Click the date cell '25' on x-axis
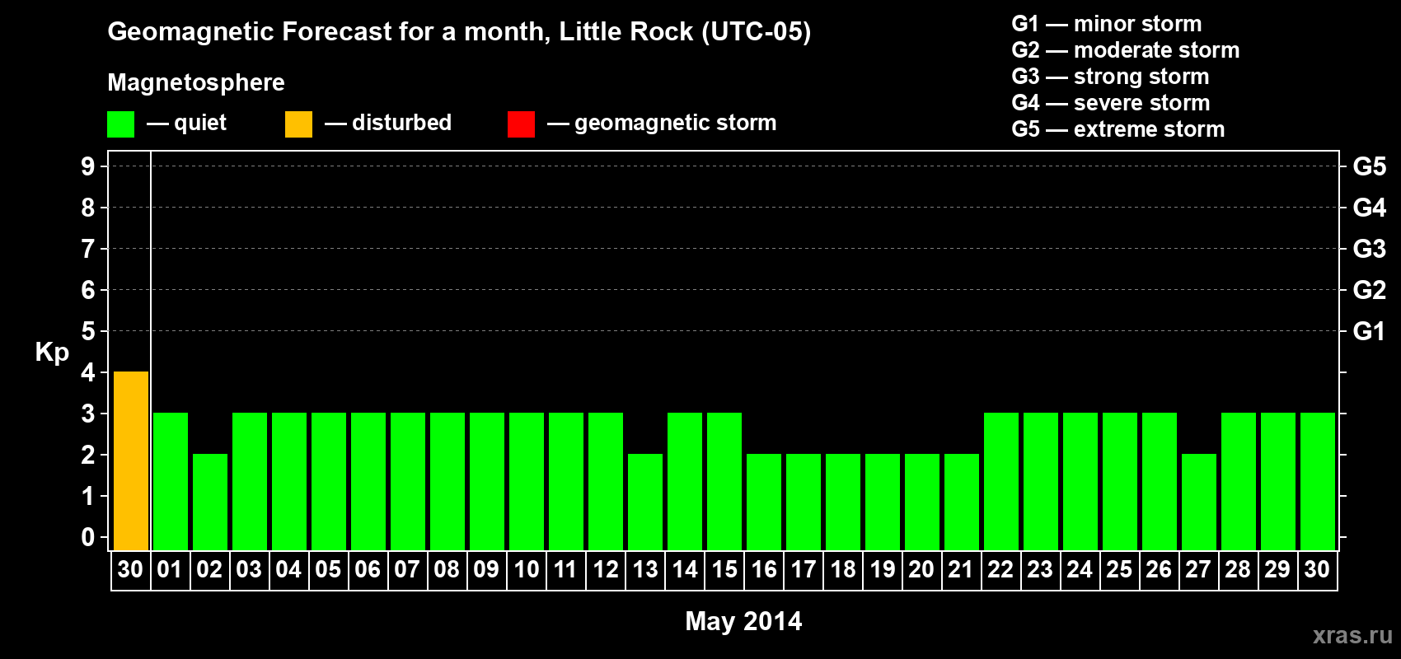The image size is (1401, 659). pyautogui.click(x=1120, y=570)
